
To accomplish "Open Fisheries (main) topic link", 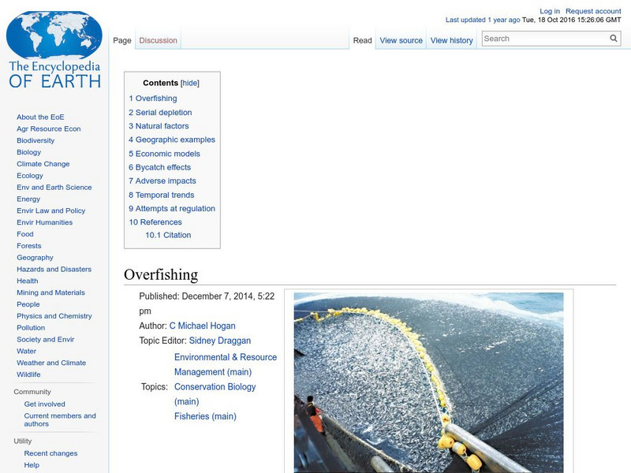I will [205, 416].
